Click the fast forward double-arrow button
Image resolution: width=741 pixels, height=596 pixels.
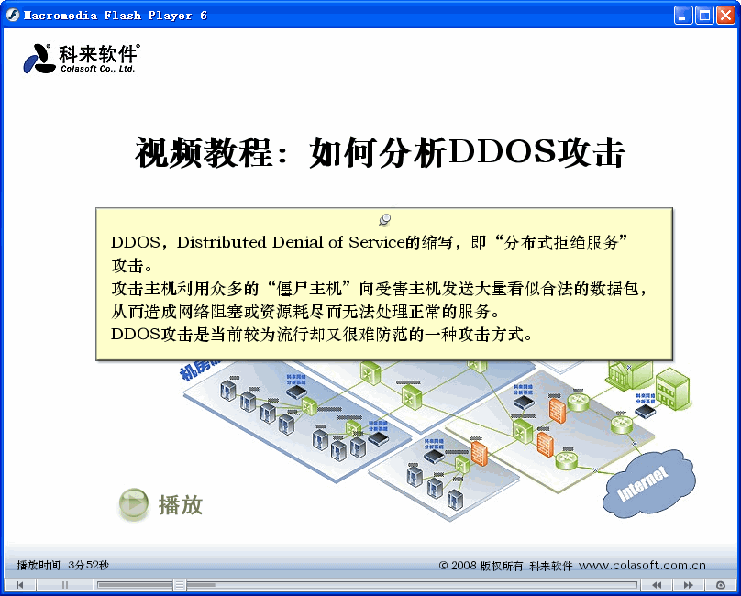(687, 585)
